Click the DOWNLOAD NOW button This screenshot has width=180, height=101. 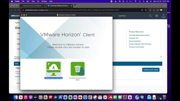[151, 70]
